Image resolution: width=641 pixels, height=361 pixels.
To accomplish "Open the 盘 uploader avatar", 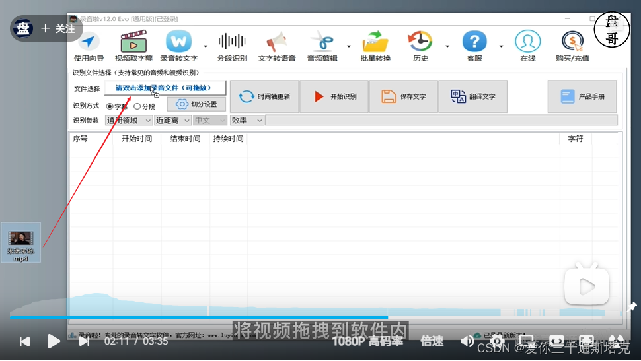I will [23, 28].
